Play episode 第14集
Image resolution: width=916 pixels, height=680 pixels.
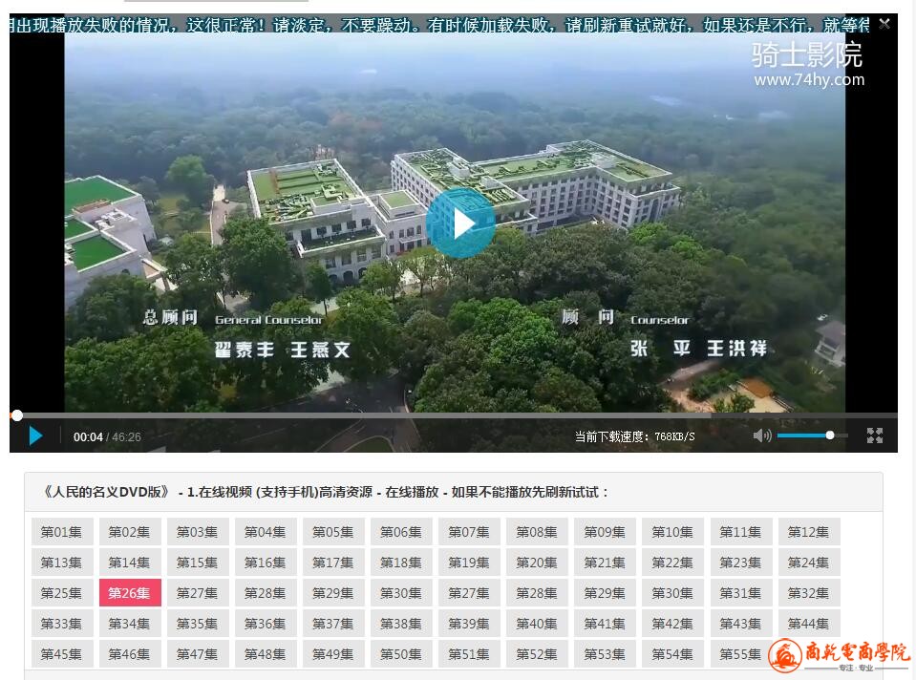click(x=130, y=562)
